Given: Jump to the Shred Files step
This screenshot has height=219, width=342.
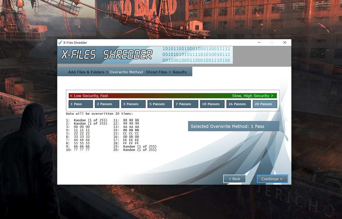Looking at the screenshot, I should 157,72.
